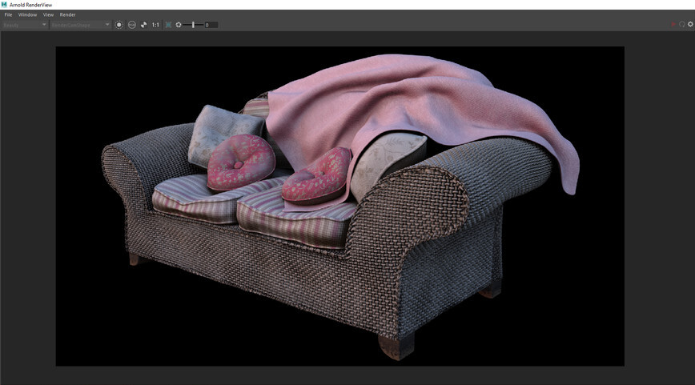Click the exposure aperture icon

(179, 25)
